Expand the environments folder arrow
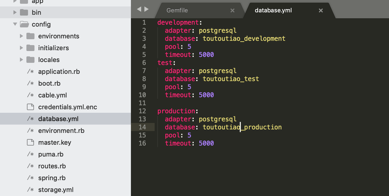This screenshot has height=196, width=389. pyautogui.click(x=21, y=36)
